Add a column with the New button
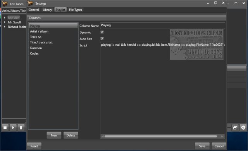248x151 pixels. pos(54,136)
